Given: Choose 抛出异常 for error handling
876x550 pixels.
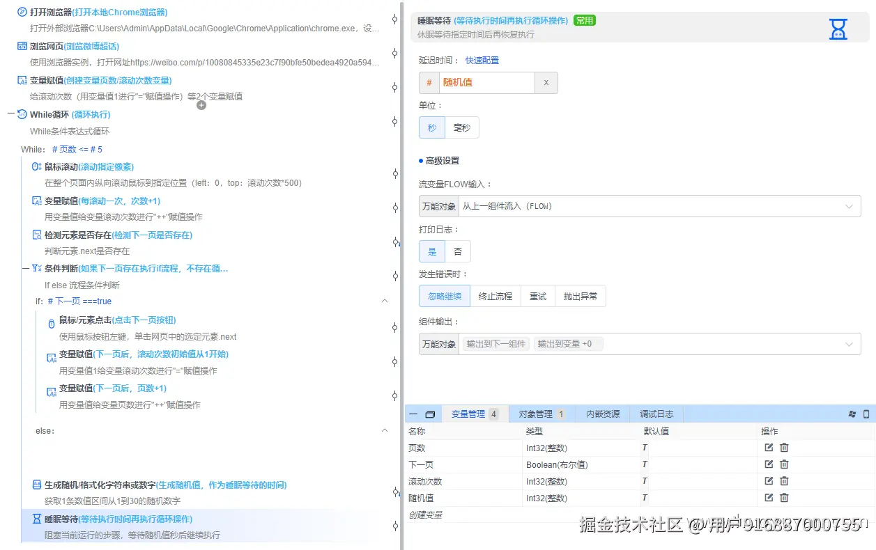Looking at the screenshot, I should coord(581,296).
